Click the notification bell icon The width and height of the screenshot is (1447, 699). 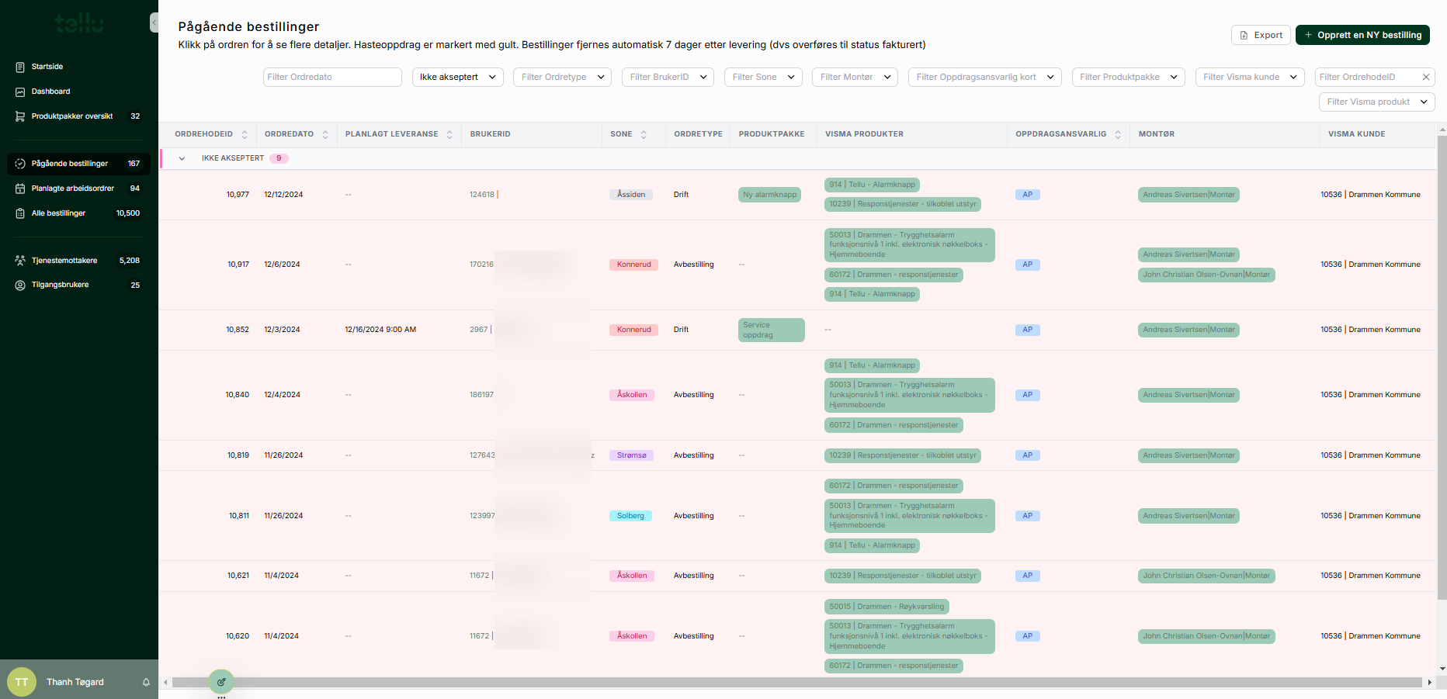click(146, 682)
